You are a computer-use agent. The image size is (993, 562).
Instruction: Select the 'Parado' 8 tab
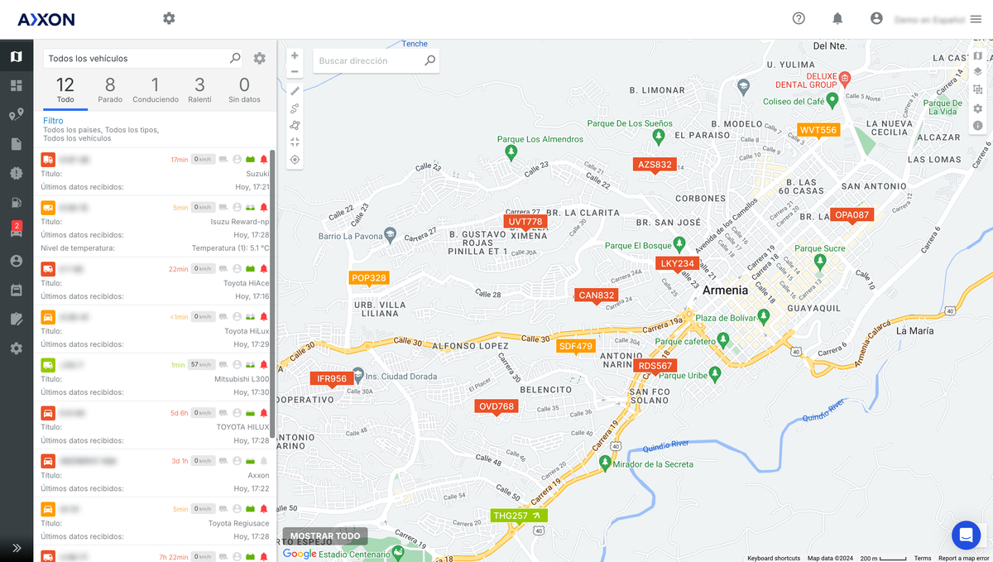pos(110,90)
